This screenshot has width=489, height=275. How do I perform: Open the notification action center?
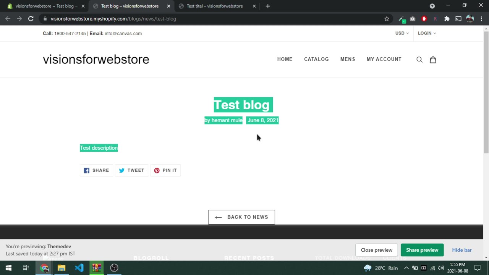coord(478,268)
